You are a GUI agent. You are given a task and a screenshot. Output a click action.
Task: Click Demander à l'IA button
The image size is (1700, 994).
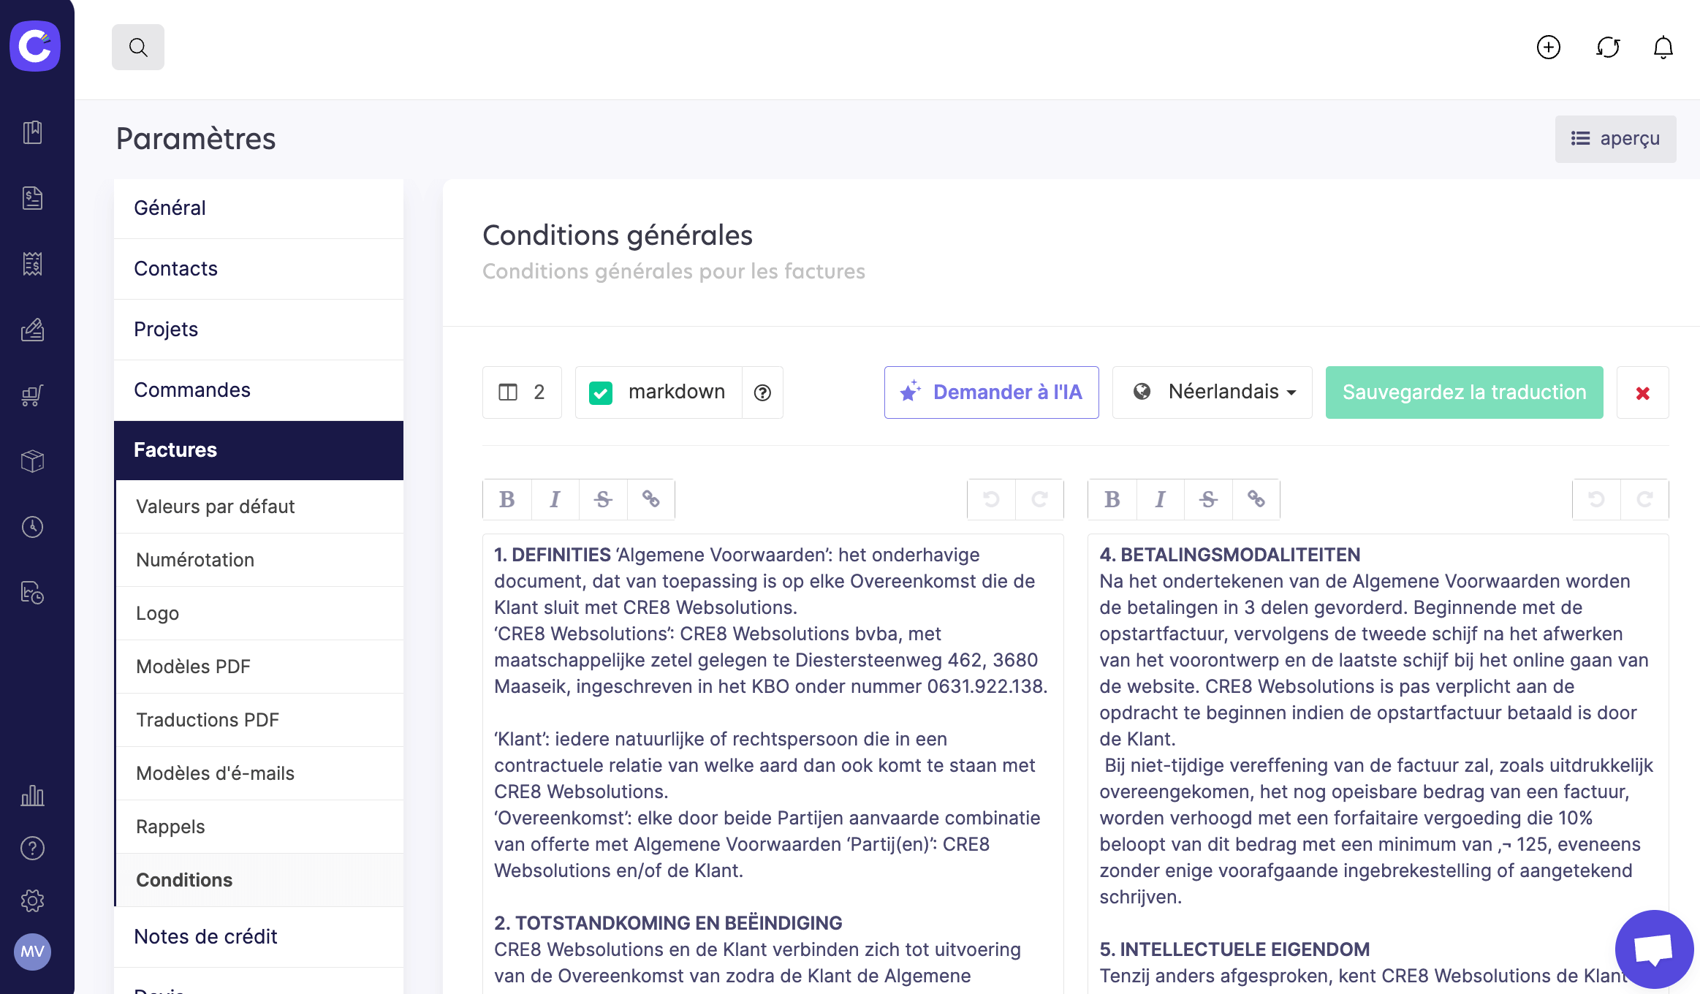pos(992,392)
